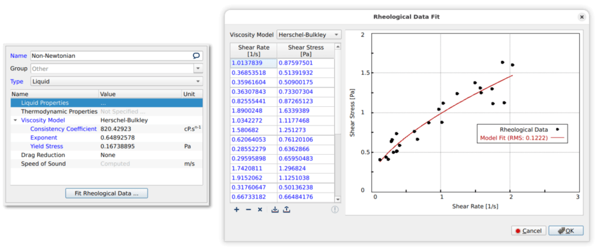The width and height of the screenshot is (599, 251).
Task: Click shear stress cell 1.251273
Action: tap(305, 130)
